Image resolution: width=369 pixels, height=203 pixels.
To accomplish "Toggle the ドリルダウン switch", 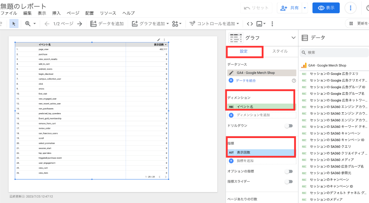I will click(289, 126).
